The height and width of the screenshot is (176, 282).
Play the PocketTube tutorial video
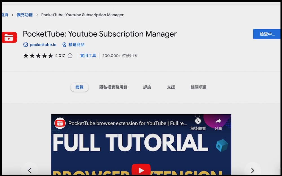click(141, 170)
